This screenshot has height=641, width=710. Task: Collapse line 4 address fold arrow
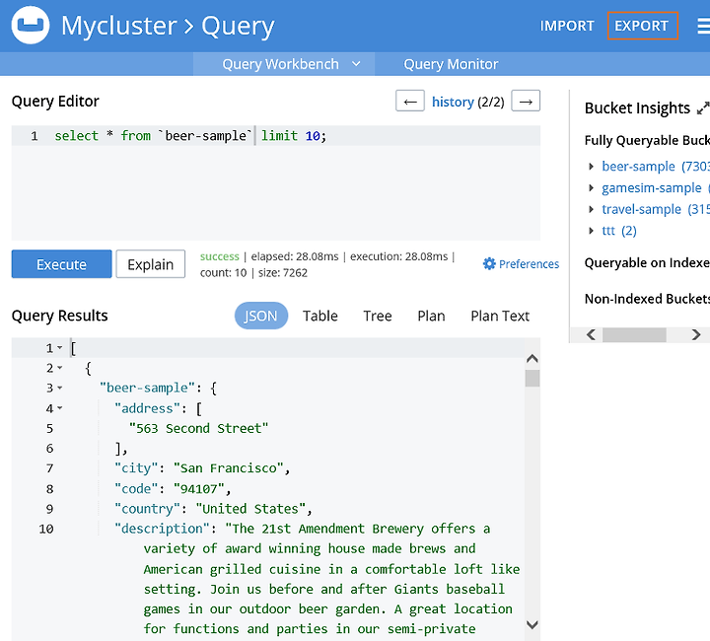(60, 408)
